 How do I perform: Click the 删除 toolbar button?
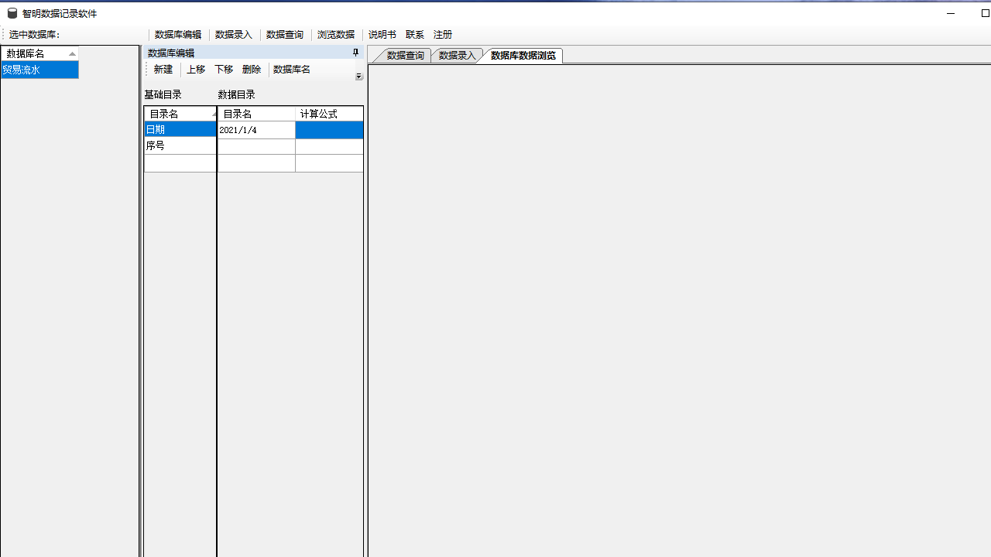(252, 70)
